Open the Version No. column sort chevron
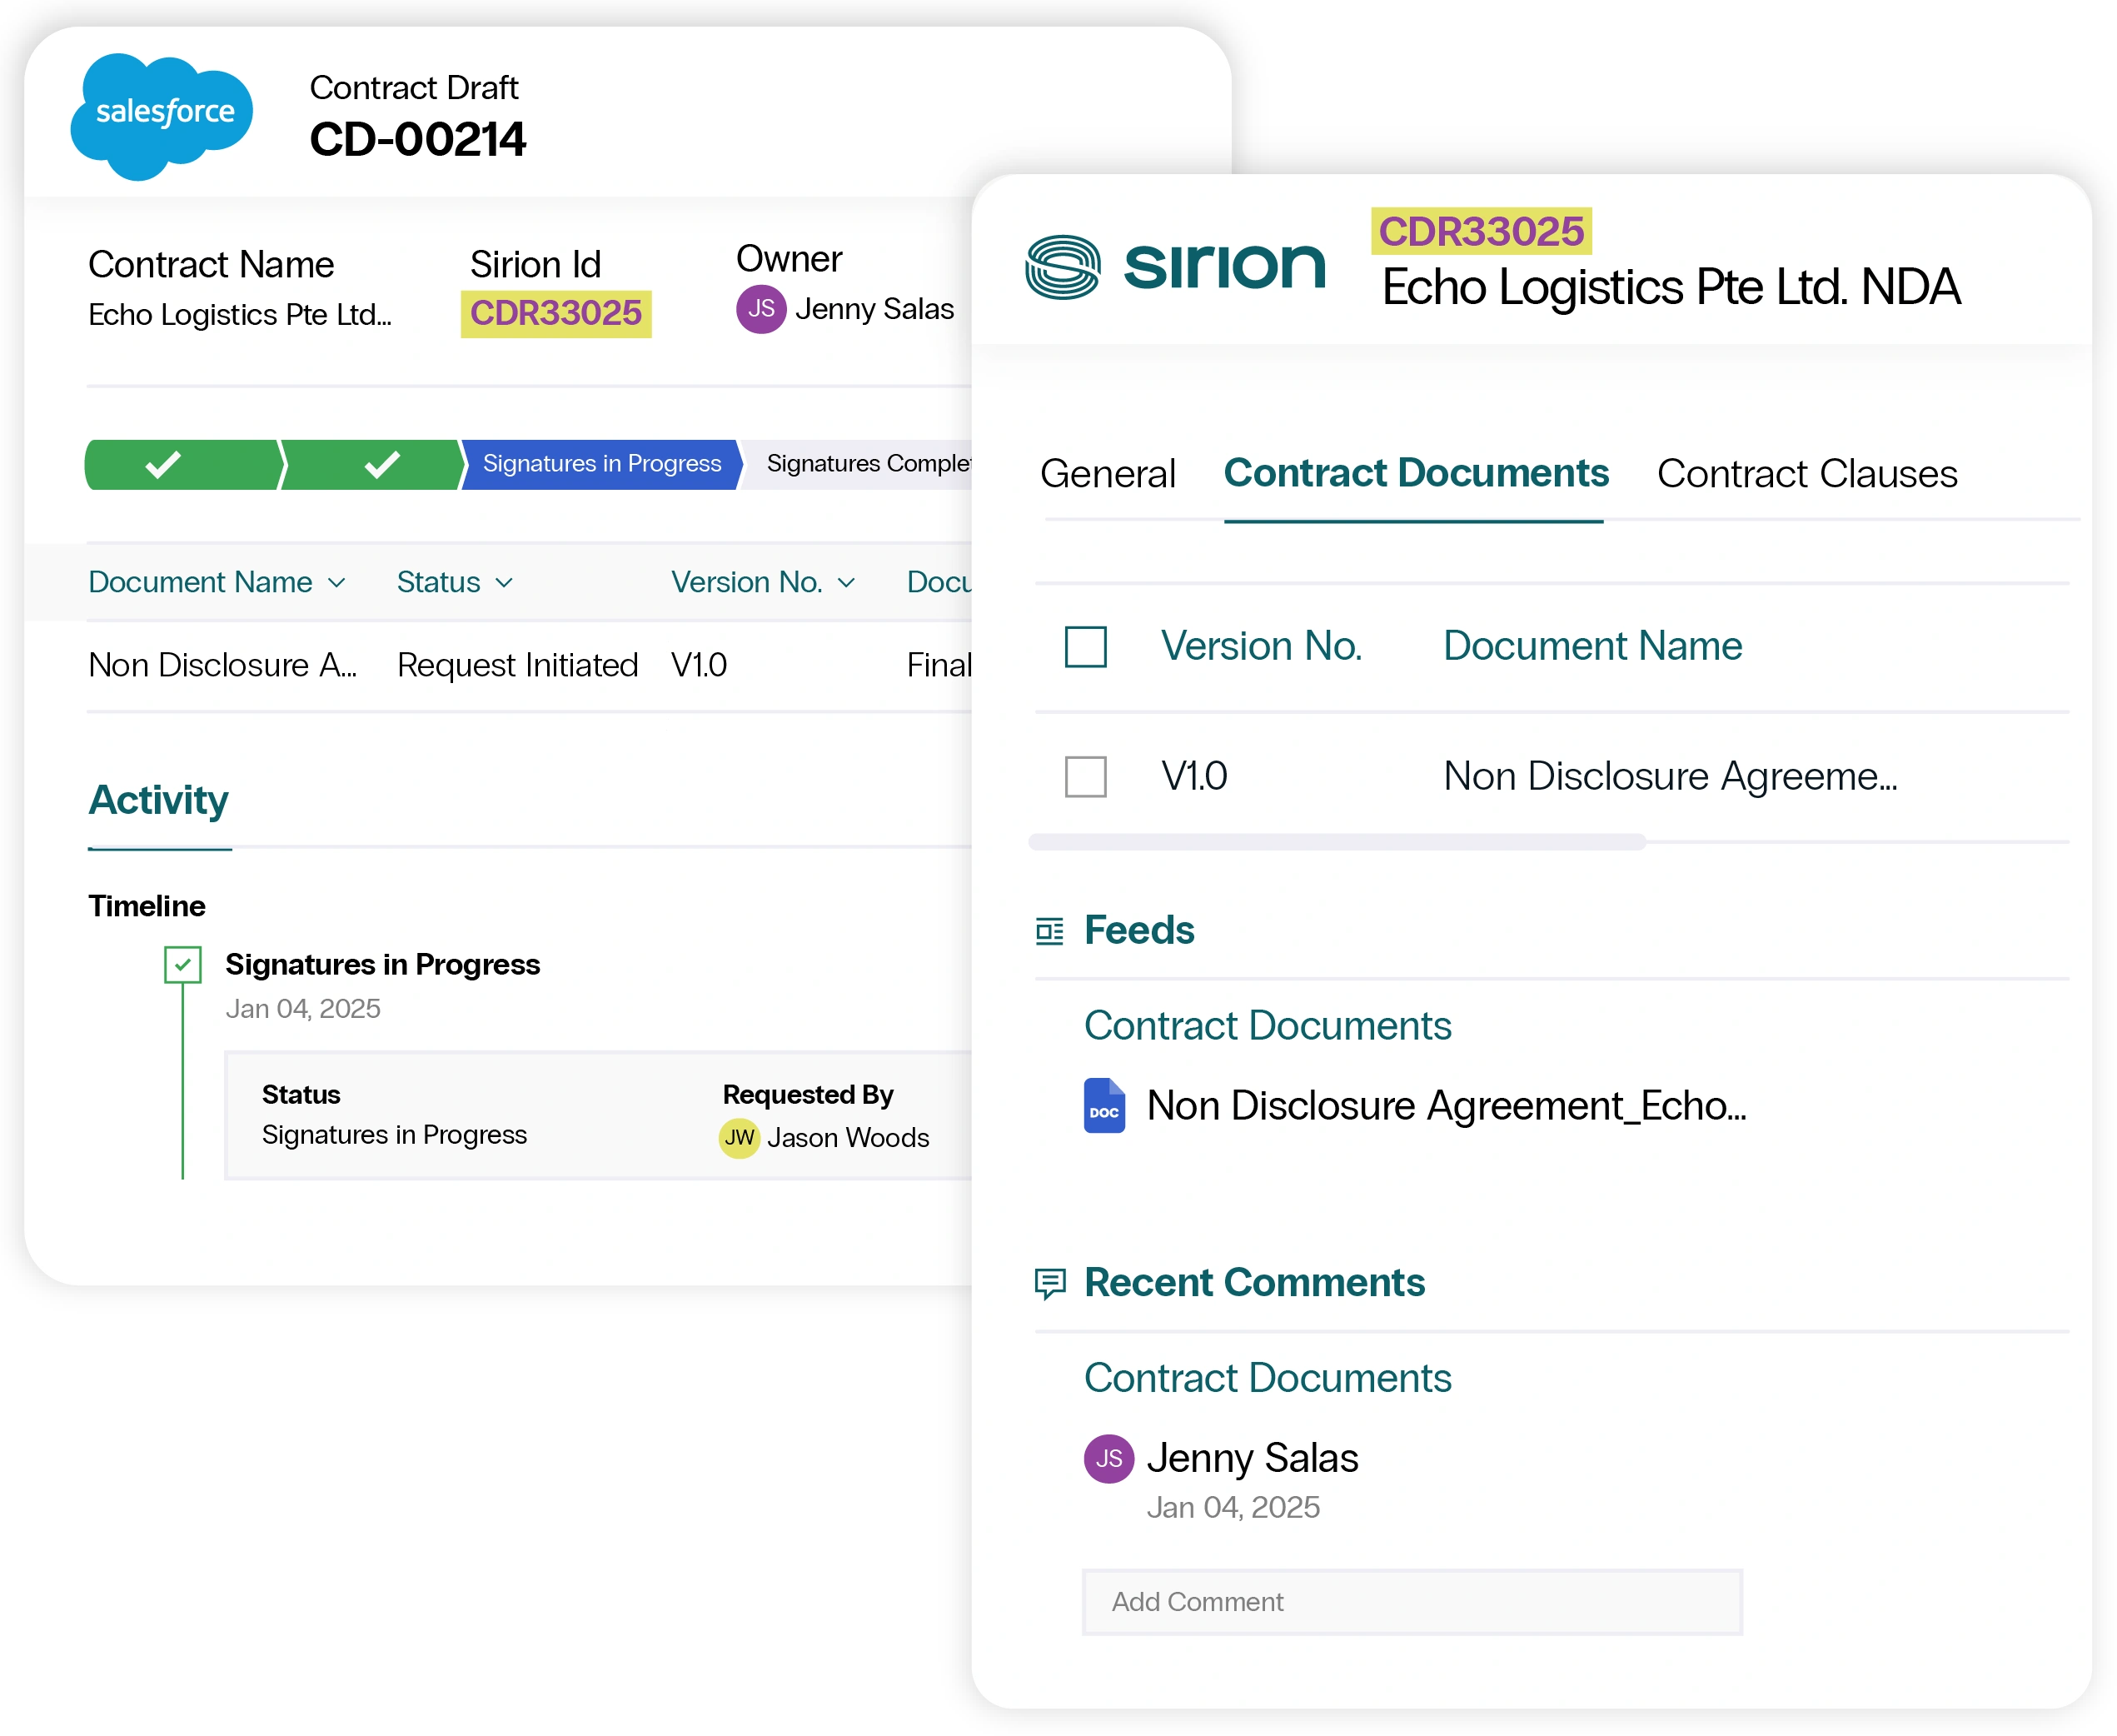 tap(847, 583)
